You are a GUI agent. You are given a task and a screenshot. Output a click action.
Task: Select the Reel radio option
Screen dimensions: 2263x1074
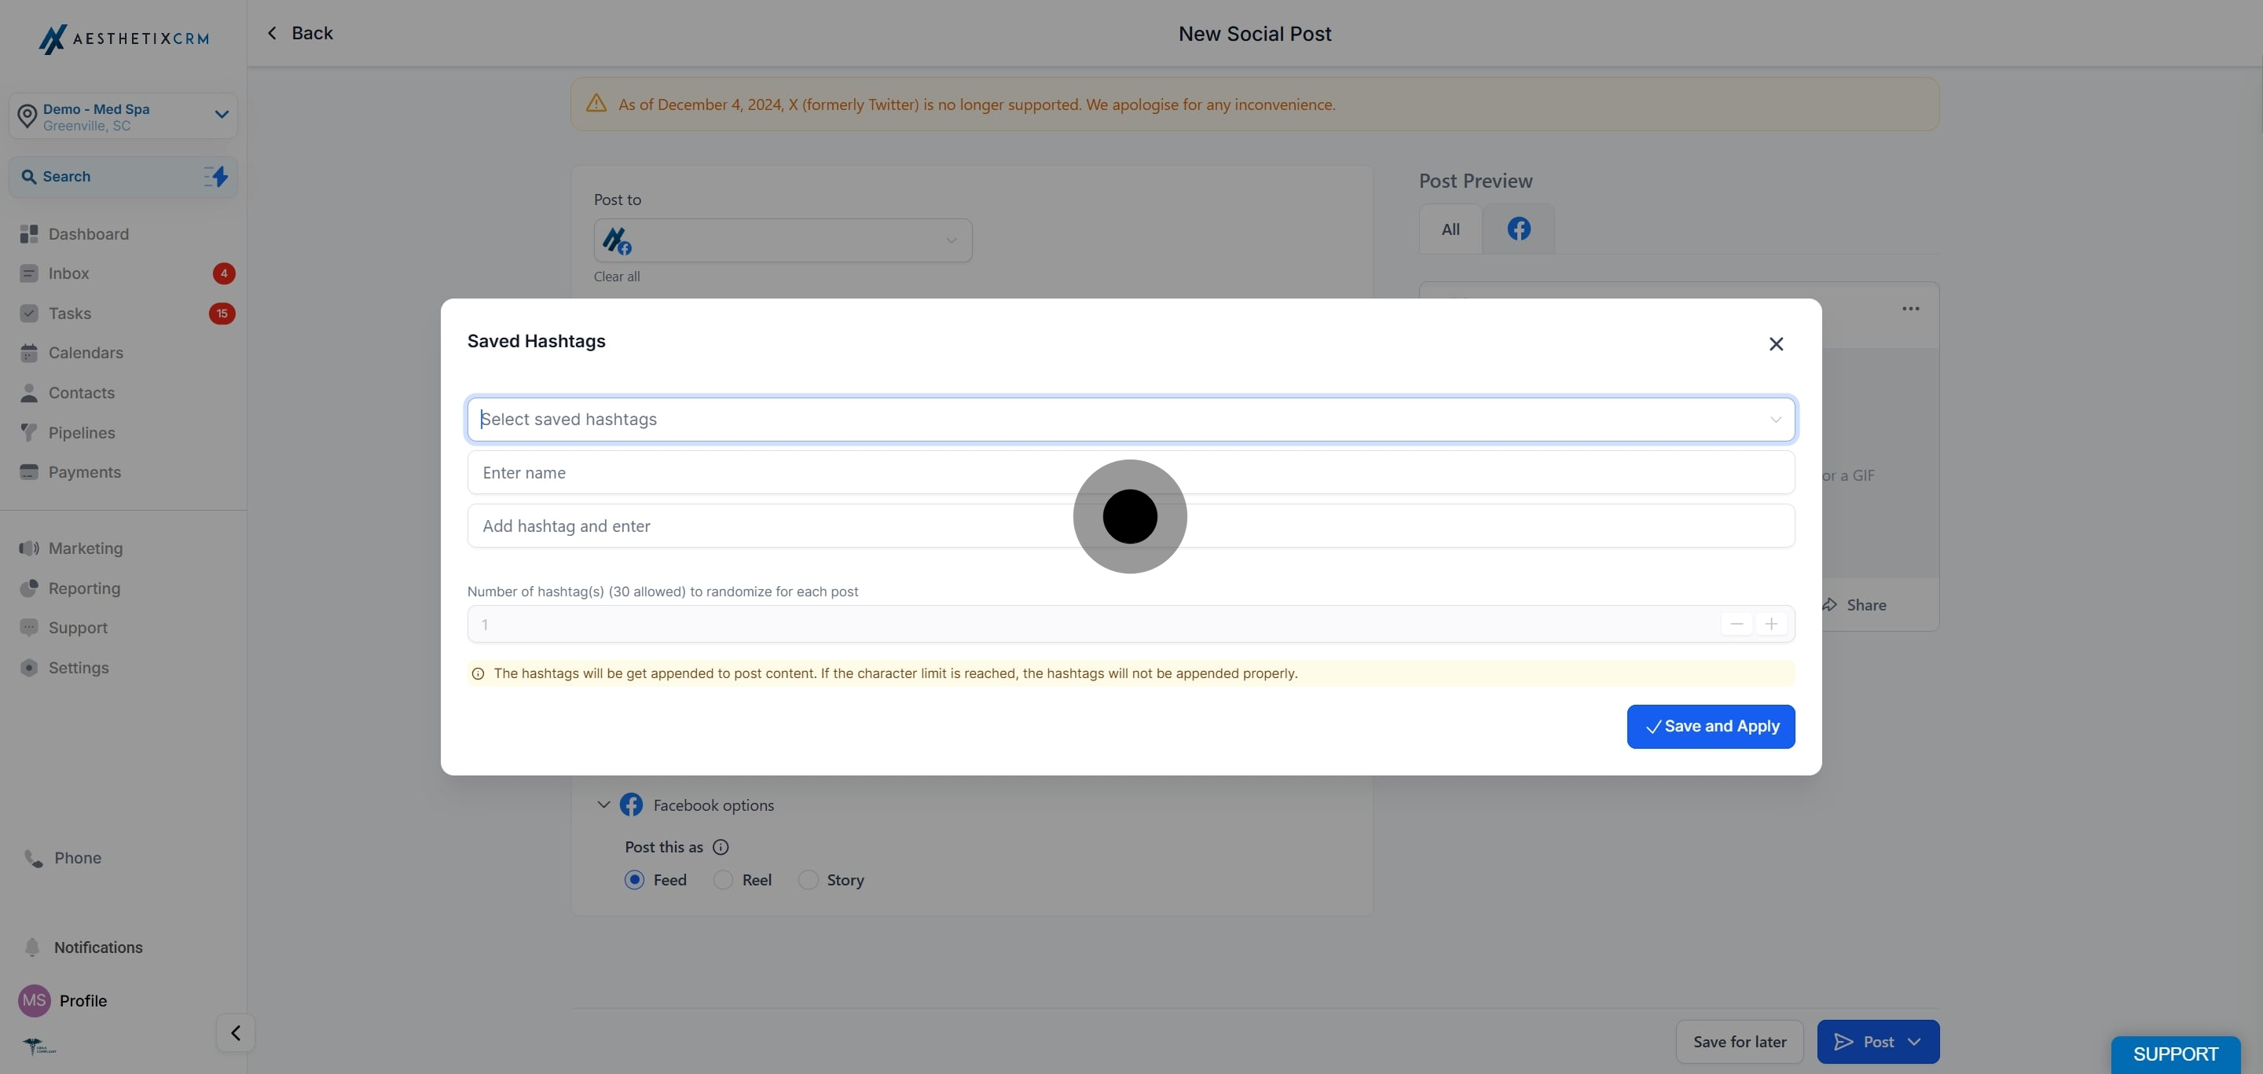(x=723, y=880)
